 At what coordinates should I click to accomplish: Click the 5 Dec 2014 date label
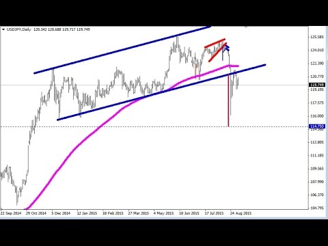pyautogui.click(x=61, y=213)
